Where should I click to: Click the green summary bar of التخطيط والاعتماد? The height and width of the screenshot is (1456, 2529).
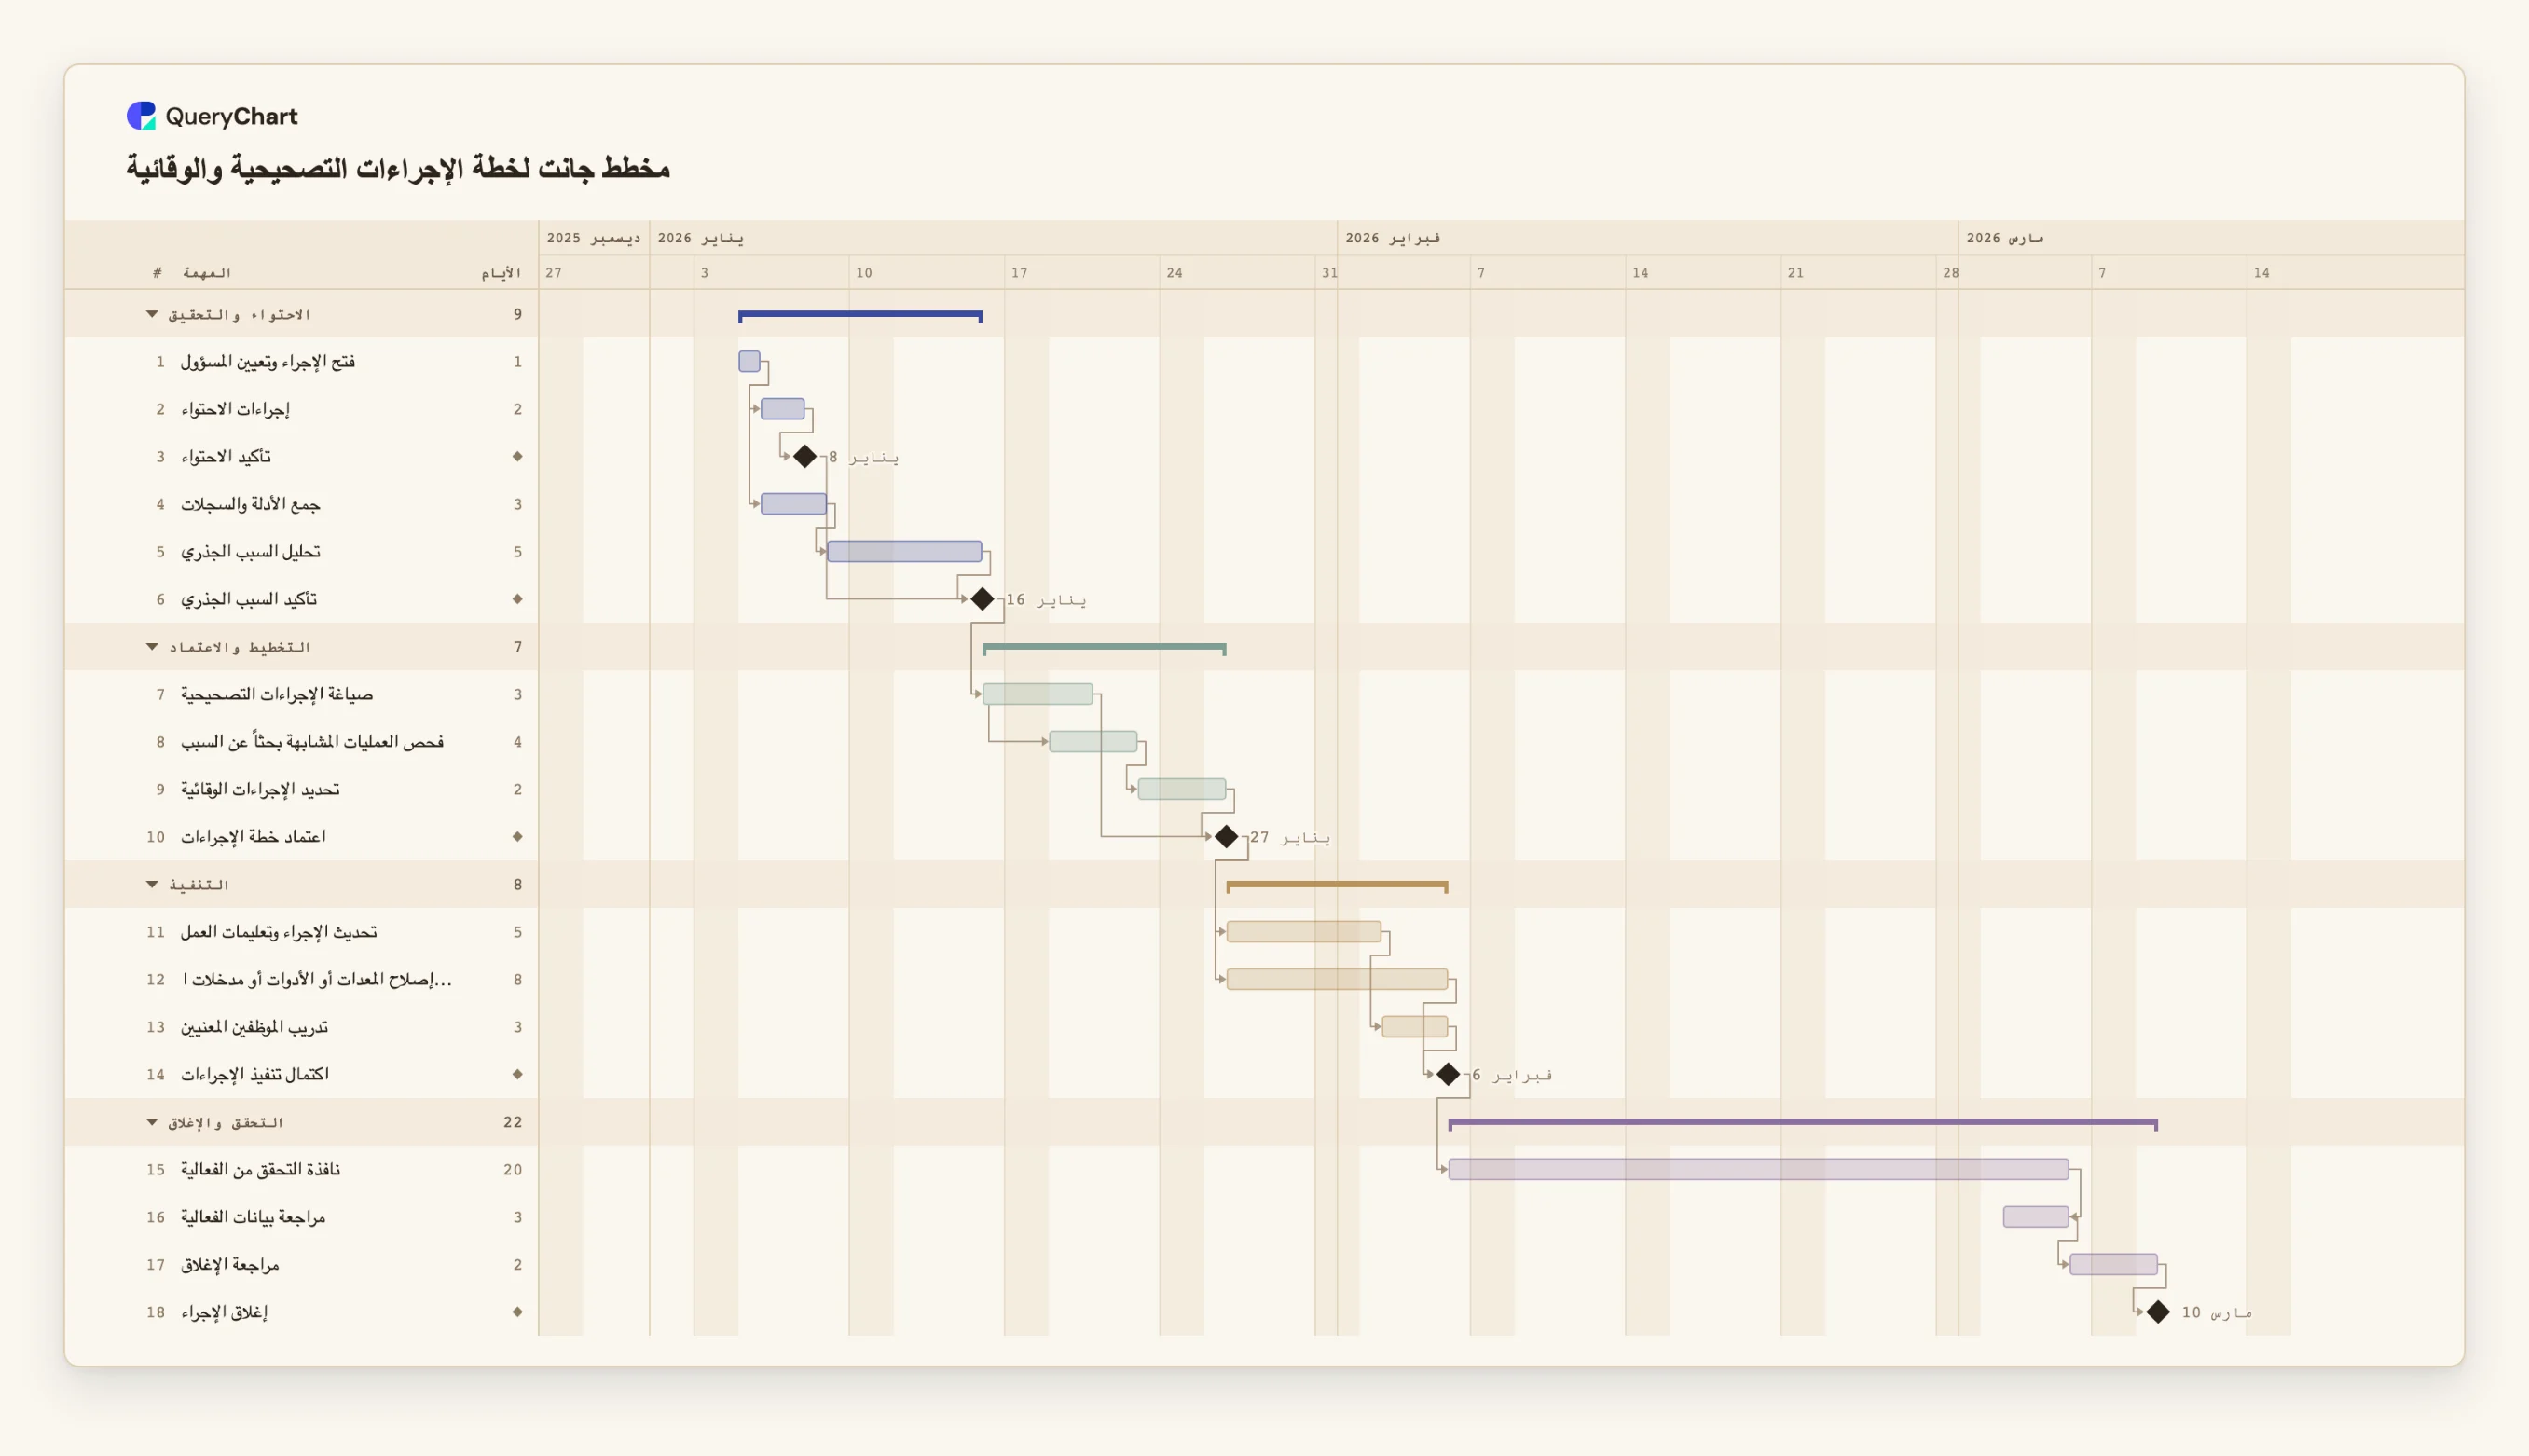pos(1104,649)
